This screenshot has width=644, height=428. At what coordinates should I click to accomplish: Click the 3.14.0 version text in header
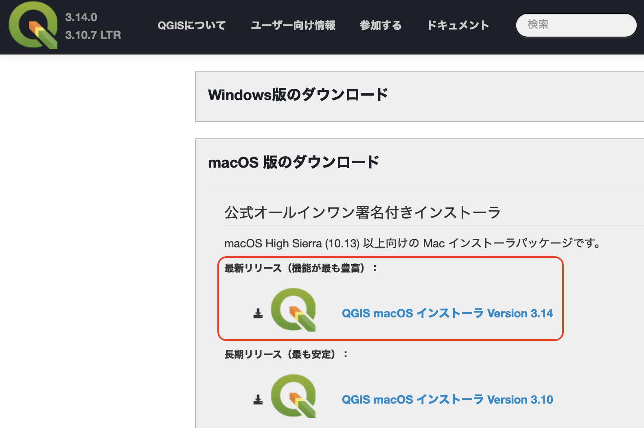pyautogui.click(x=81, y=17)
